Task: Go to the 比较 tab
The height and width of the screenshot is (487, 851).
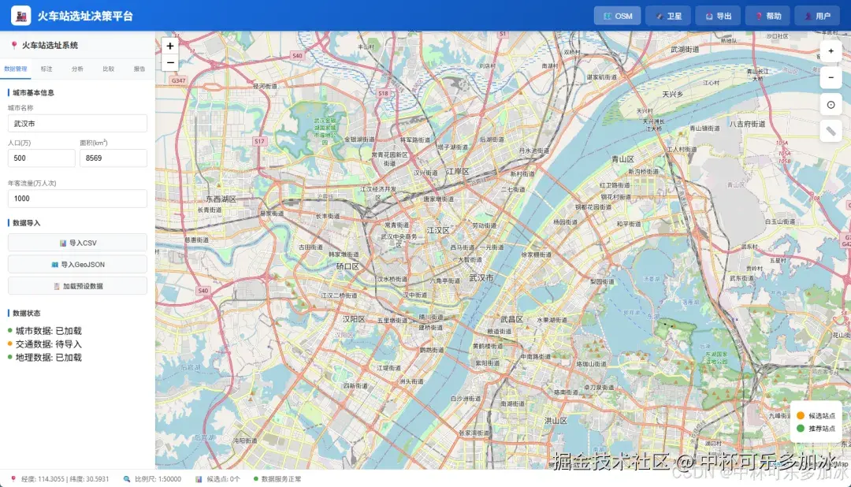Action: 109,69
